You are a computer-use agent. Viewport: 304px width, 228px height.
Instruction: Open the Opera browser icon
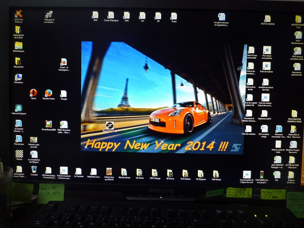point(33,93)
